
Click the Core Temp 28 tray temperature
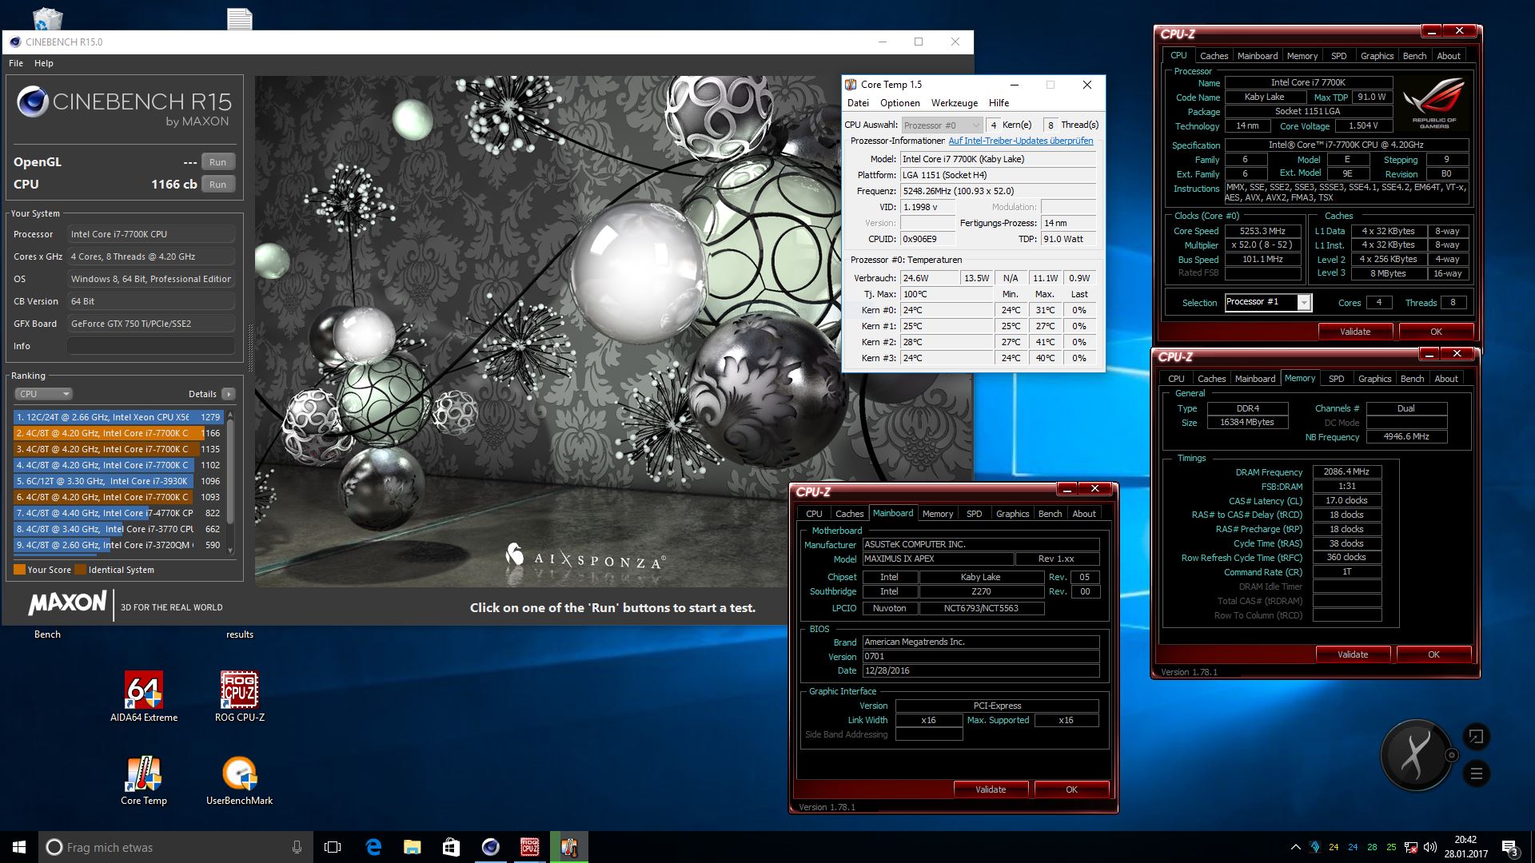(x=1372, y=847)
